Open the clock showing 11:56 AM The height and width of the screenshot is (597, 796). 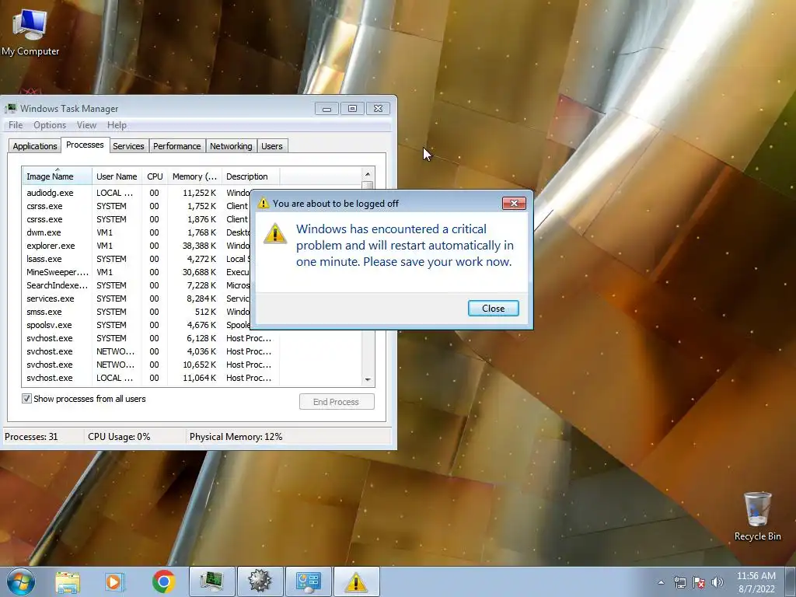[x=756, y=582]
